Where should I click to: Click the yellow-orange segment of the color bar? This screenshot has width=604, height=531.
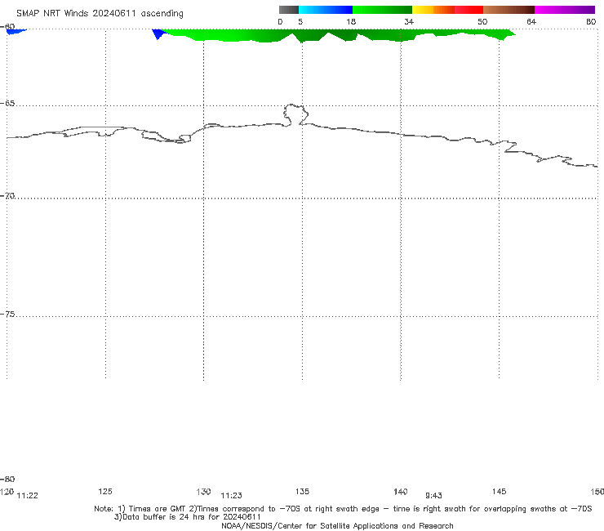coord(433,10)
